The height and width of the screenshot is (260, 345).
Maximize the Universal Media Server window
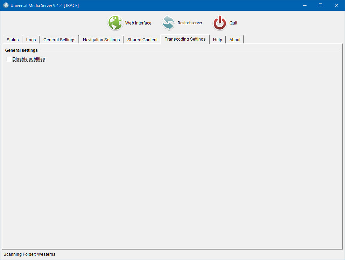[x=321, y=5]
